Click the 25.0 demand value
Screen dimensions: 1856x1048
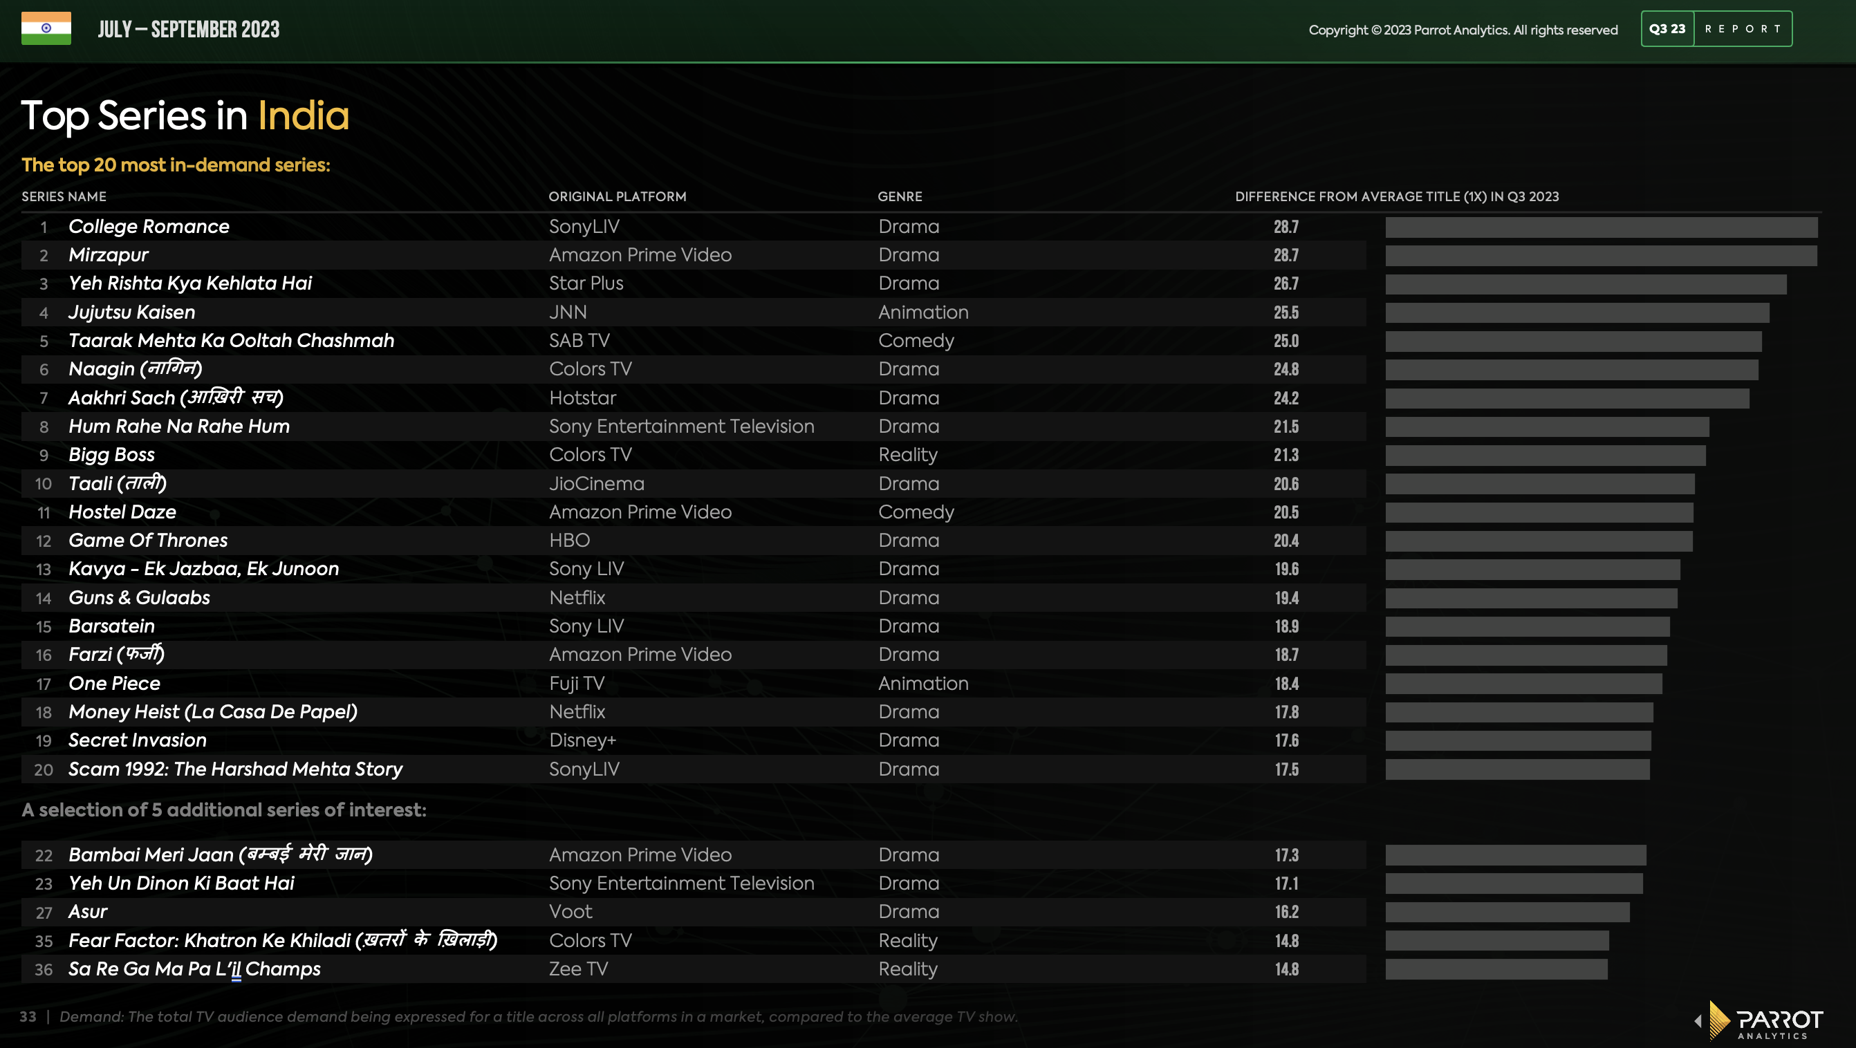click(x=1286, y=341)
